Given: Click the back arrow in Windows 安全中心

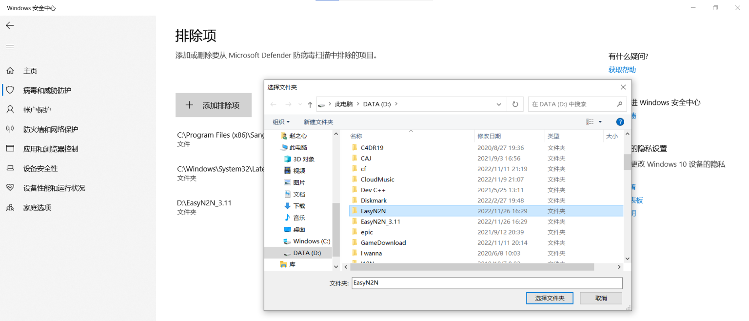Looking at the screenshot, I should pos(10,25).
